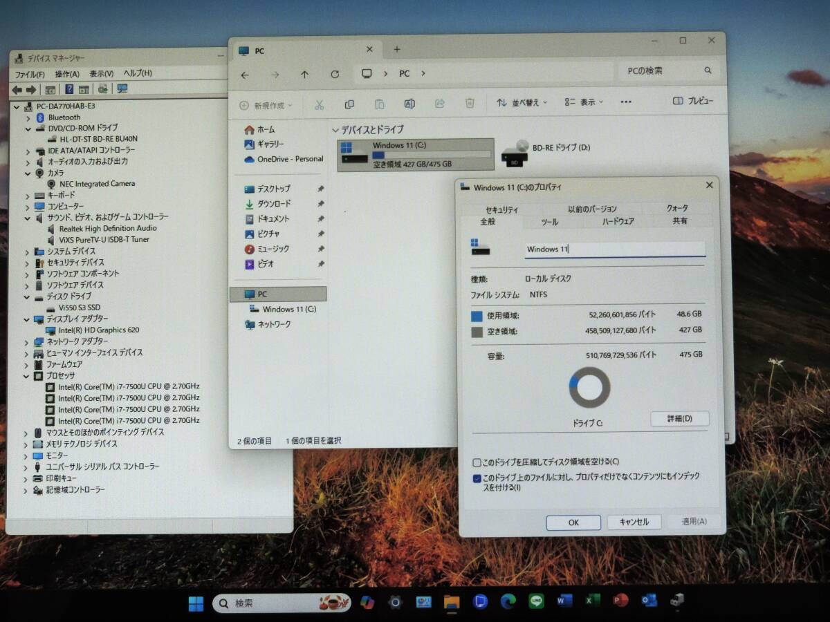The width and height of the screenshot is (830, 622).
Task: Click the C: drive usage donut chart
Action: coord(589,388)
